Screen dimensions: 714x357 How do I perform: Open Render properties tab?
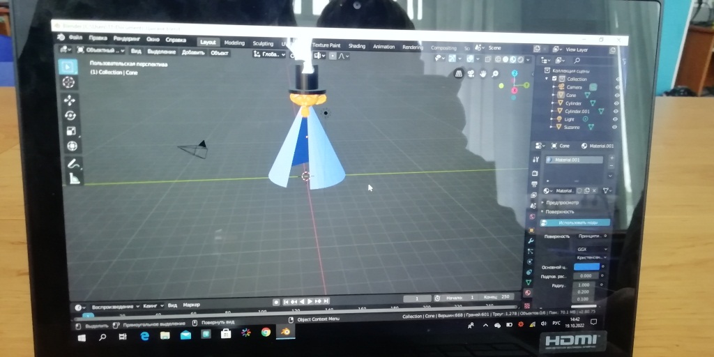pos(535,173)
